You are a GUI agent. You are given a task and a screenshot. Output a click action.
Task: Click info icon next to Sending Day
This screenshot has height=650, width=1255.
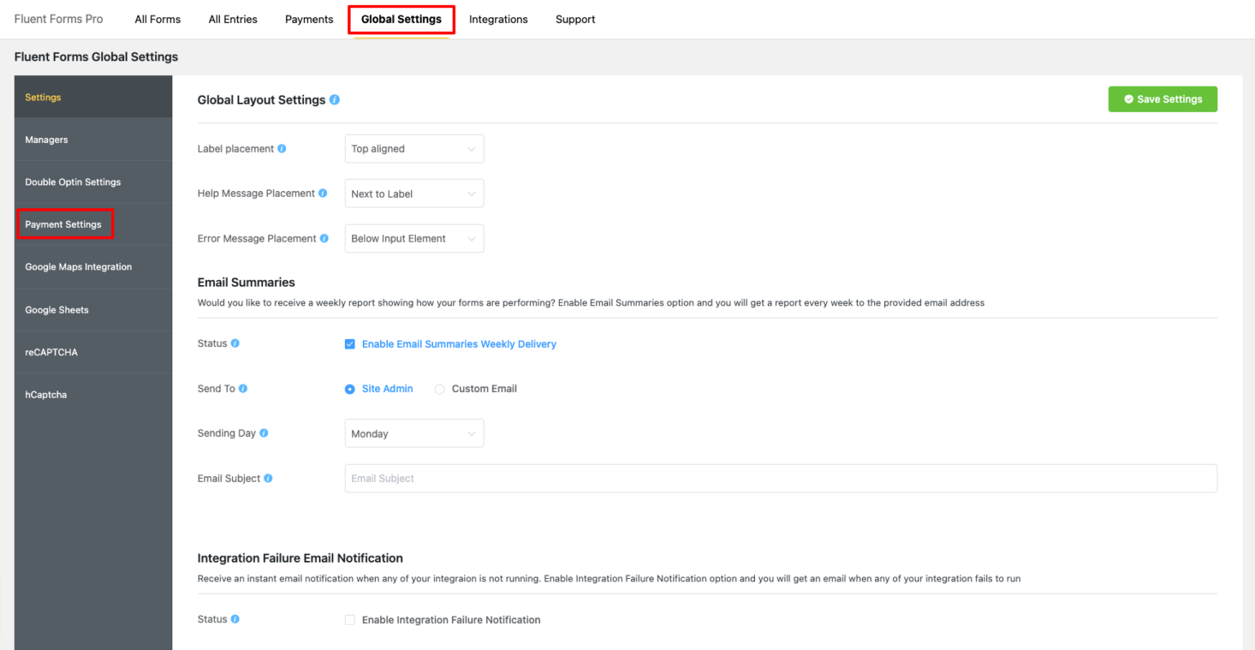pyautogui.click(x=264, y=434)
